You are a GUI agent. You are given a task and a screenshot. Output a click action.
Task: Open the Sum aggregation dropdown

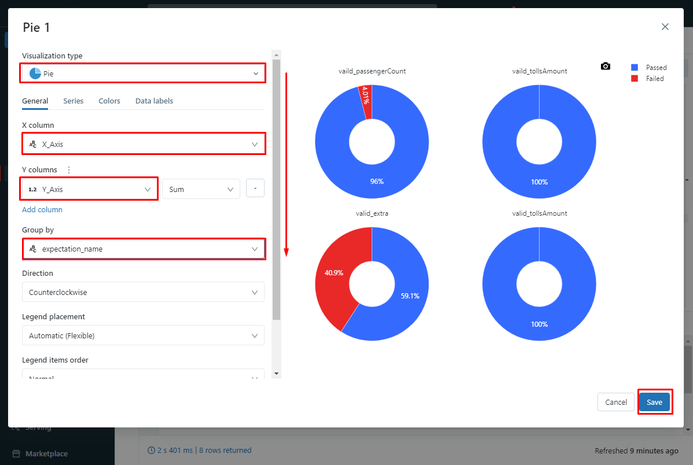201,189
